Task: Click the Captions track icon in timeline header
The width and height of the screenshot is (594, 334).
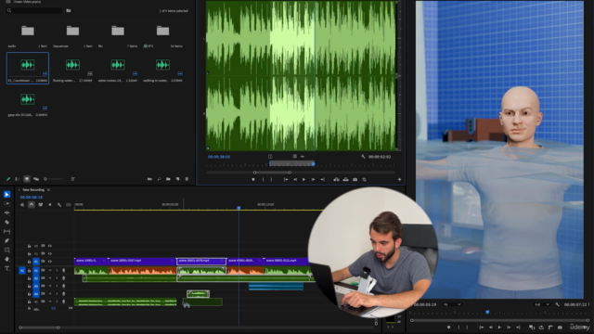Action: point(69,204)
